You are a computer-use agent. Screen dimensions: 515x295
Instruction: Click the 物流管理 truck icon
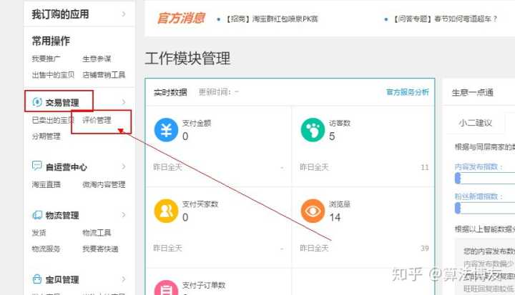click(37, 215)
